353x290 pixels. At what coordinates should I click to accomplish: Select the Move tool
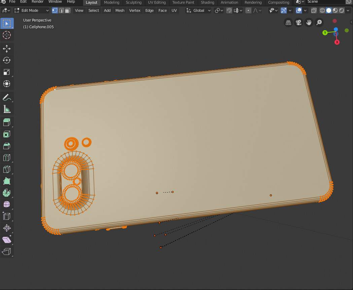click(7, 48)
